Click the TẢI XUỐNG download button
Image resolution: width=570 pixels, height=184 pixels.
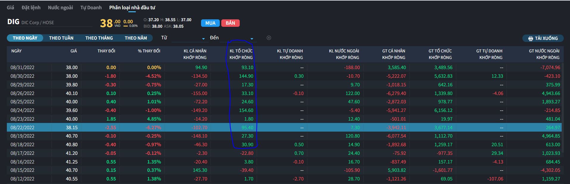point(543,38)
